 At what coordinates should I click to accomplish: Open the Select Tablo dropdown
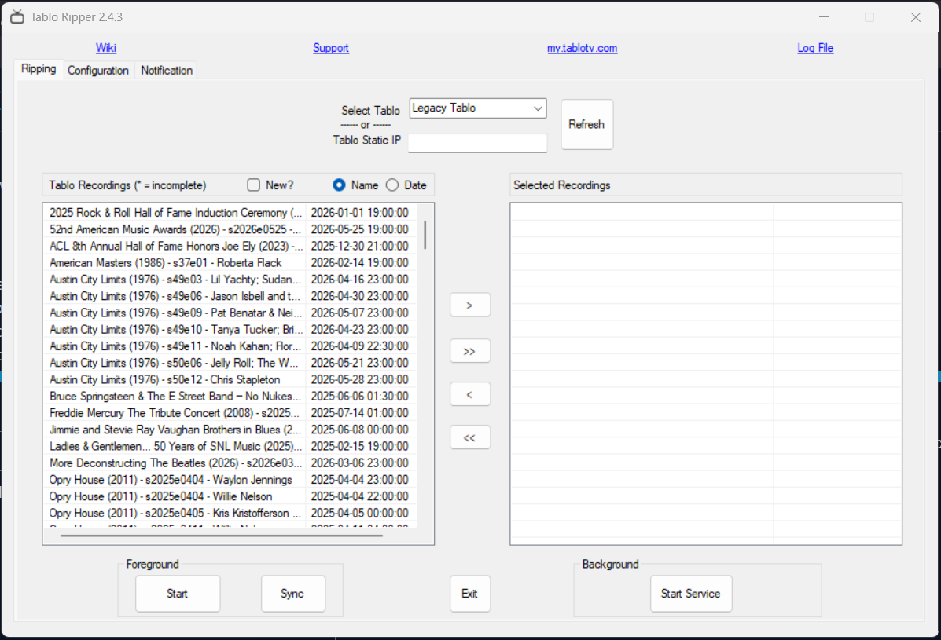[x=478, y=108]
